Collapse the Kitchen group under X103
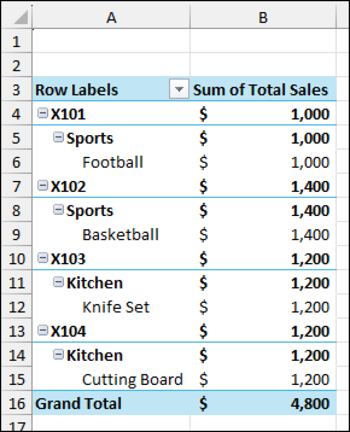This screenshot has height=432, width=350. pos(58,283)
